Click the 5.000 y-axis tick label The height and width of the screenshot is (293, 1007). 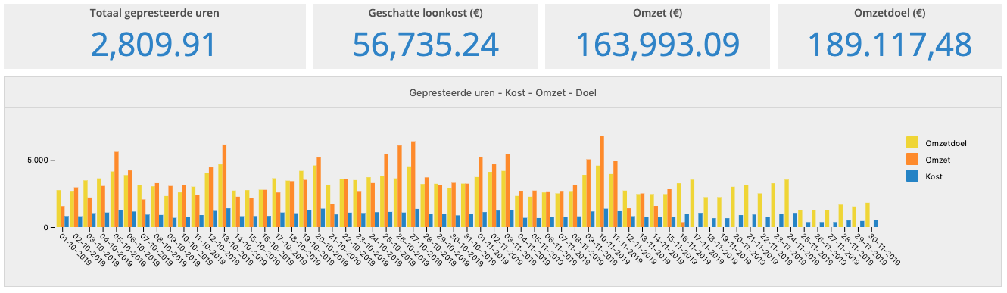(36, 161)
